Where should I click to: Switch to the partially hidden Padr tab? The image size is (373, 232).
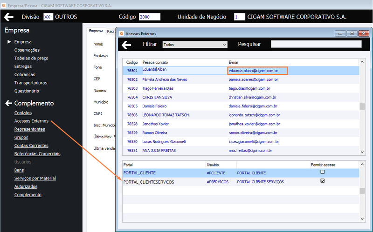(111, 31)
